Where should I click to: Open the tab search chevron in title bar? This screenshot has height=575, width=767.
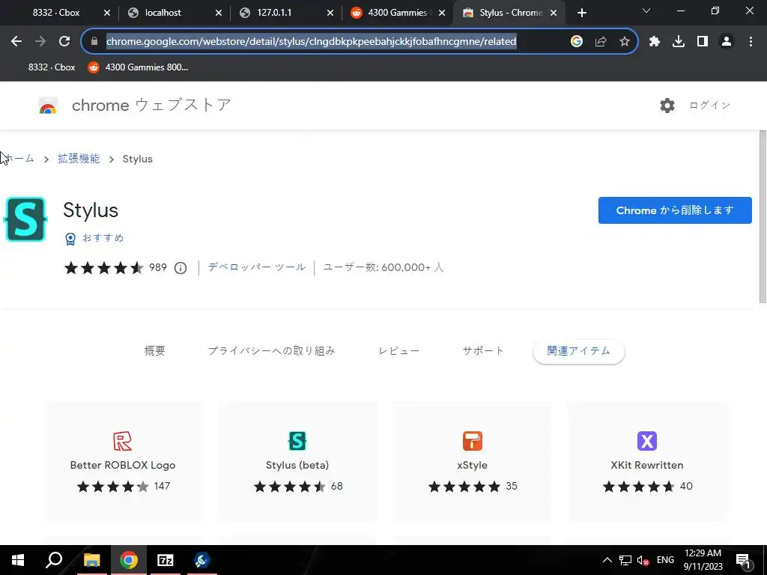(646, 10)
